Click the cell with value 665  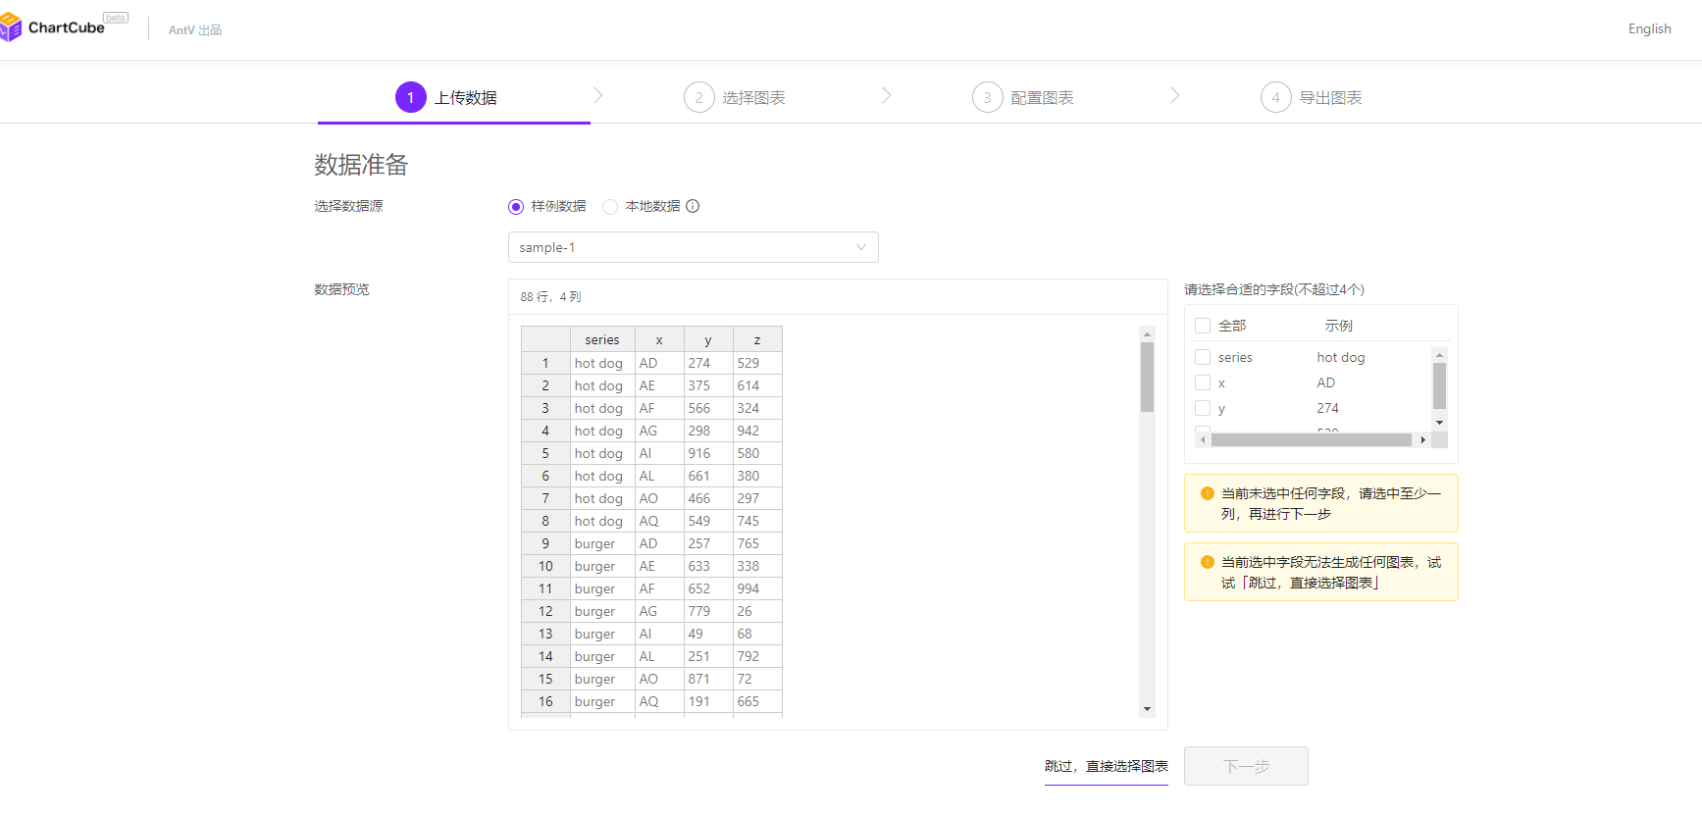pos(757,701)
